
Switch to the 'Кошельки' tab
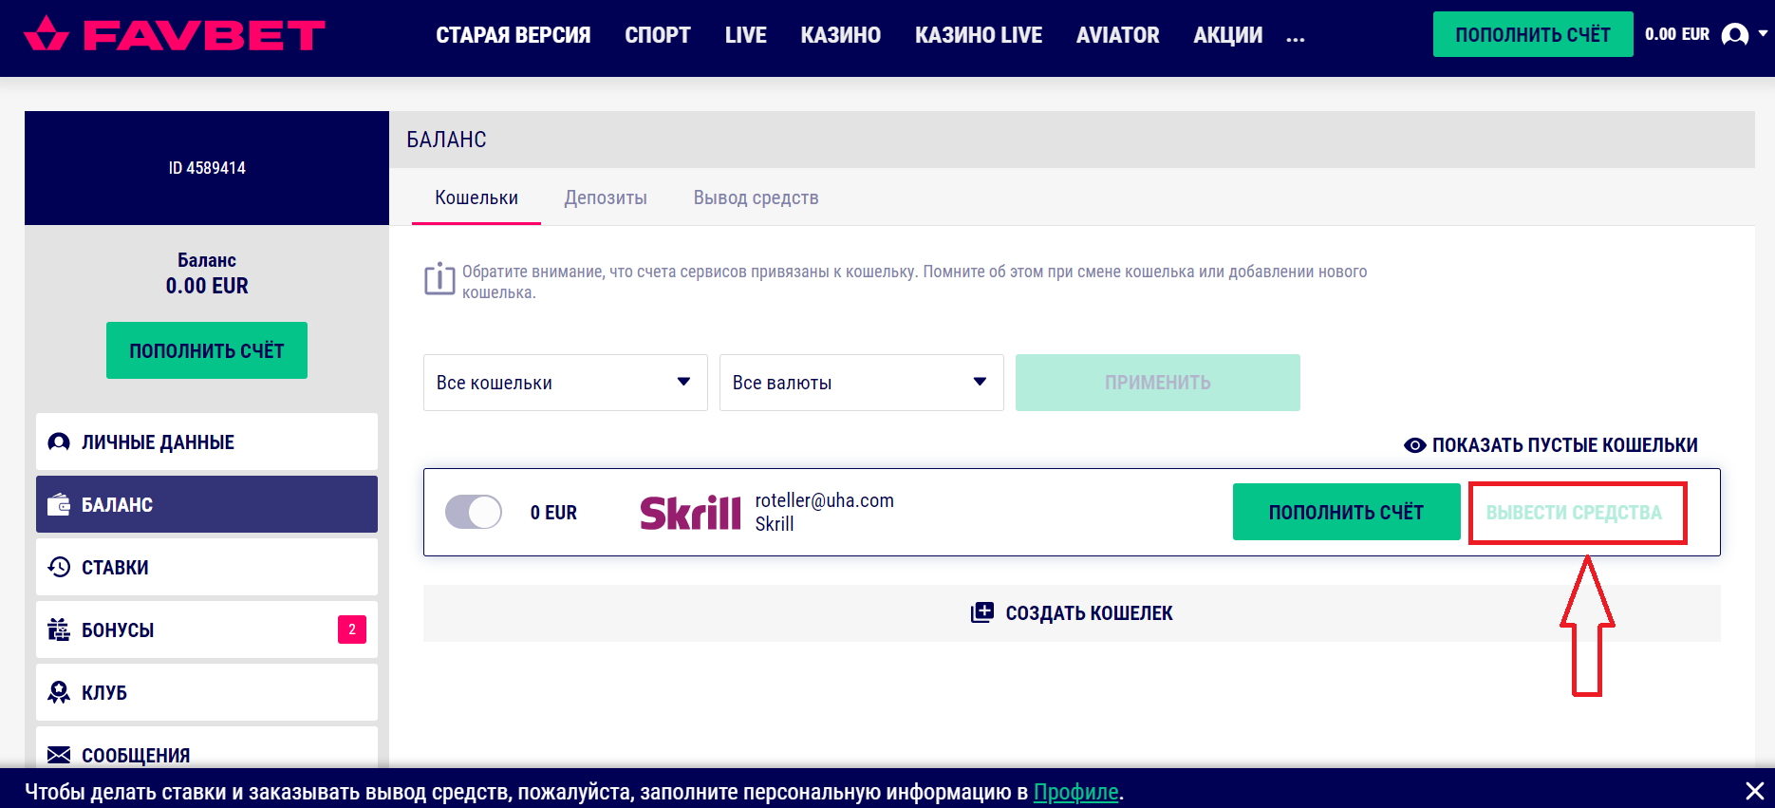[476, 197]
